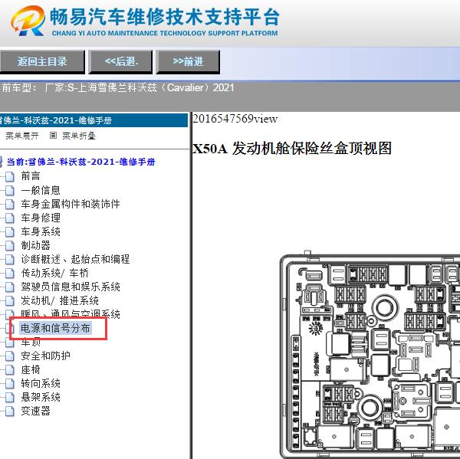Select 电源和信号分布 tree item

pyautogui.click(x=55, y=328)
